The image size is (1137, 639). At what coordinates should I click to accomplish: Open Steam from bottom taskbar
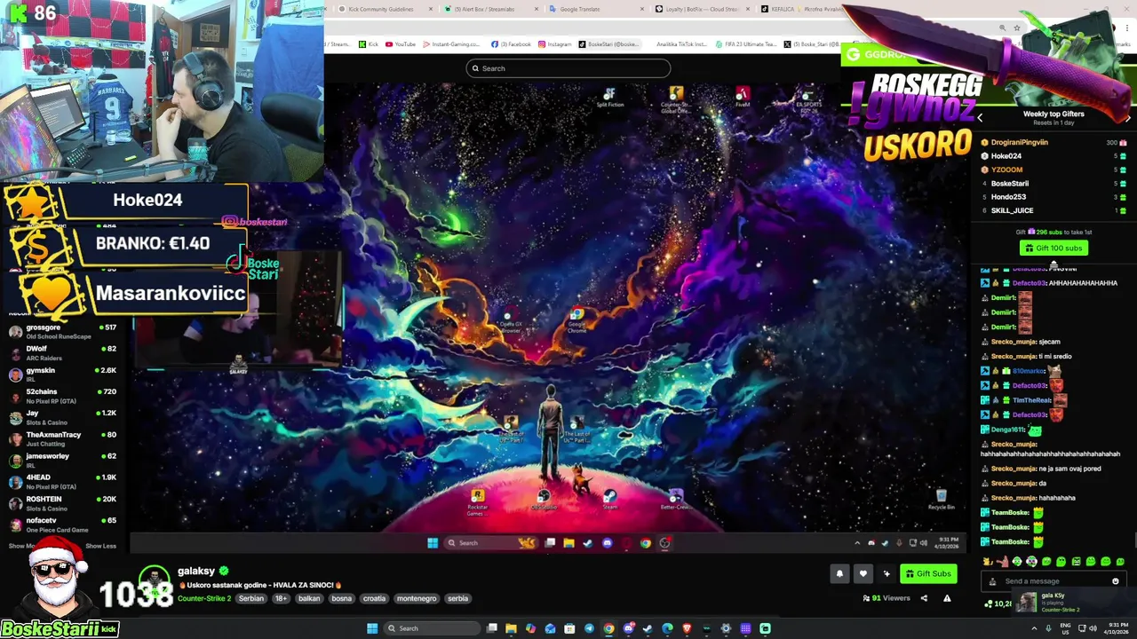[648, 628]
